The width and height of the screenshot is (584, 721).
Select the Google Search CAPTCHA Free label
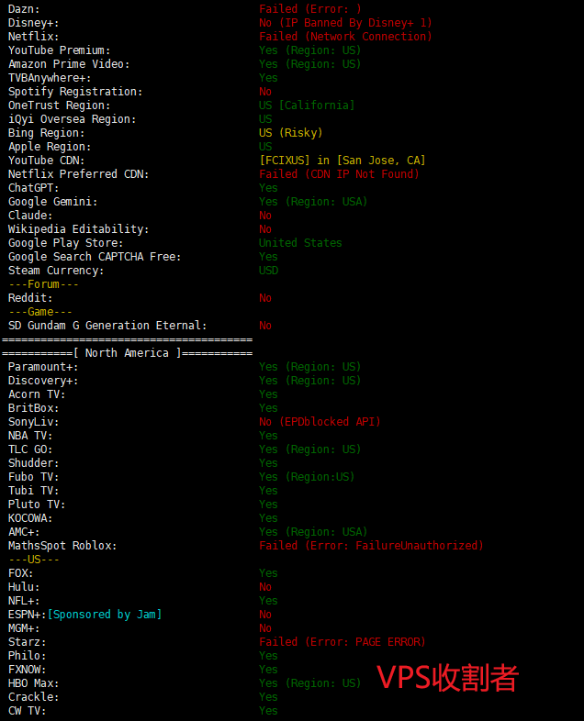pyautogui.click(x=95, y=257)
